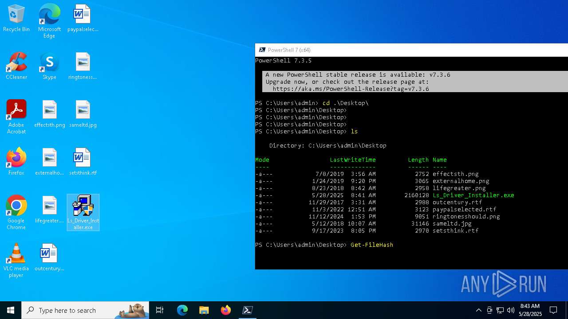
Task: Click the 'cd .\Desktop\' command text
Action: pyautogui.click(x=346, y=103)
